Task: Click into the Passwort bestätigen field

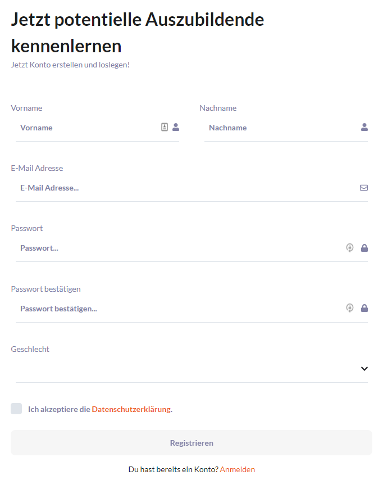Action: pyautogui.click(x=191, y=309)
